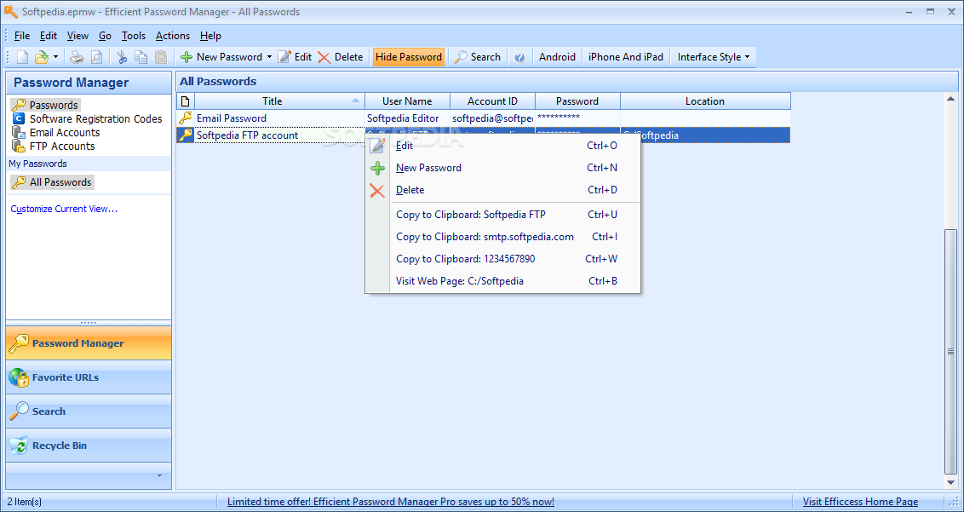Sort by the User Name column header
Viewport: 964px width, 512px height.
pyautogui.click(x=407, y=101)
